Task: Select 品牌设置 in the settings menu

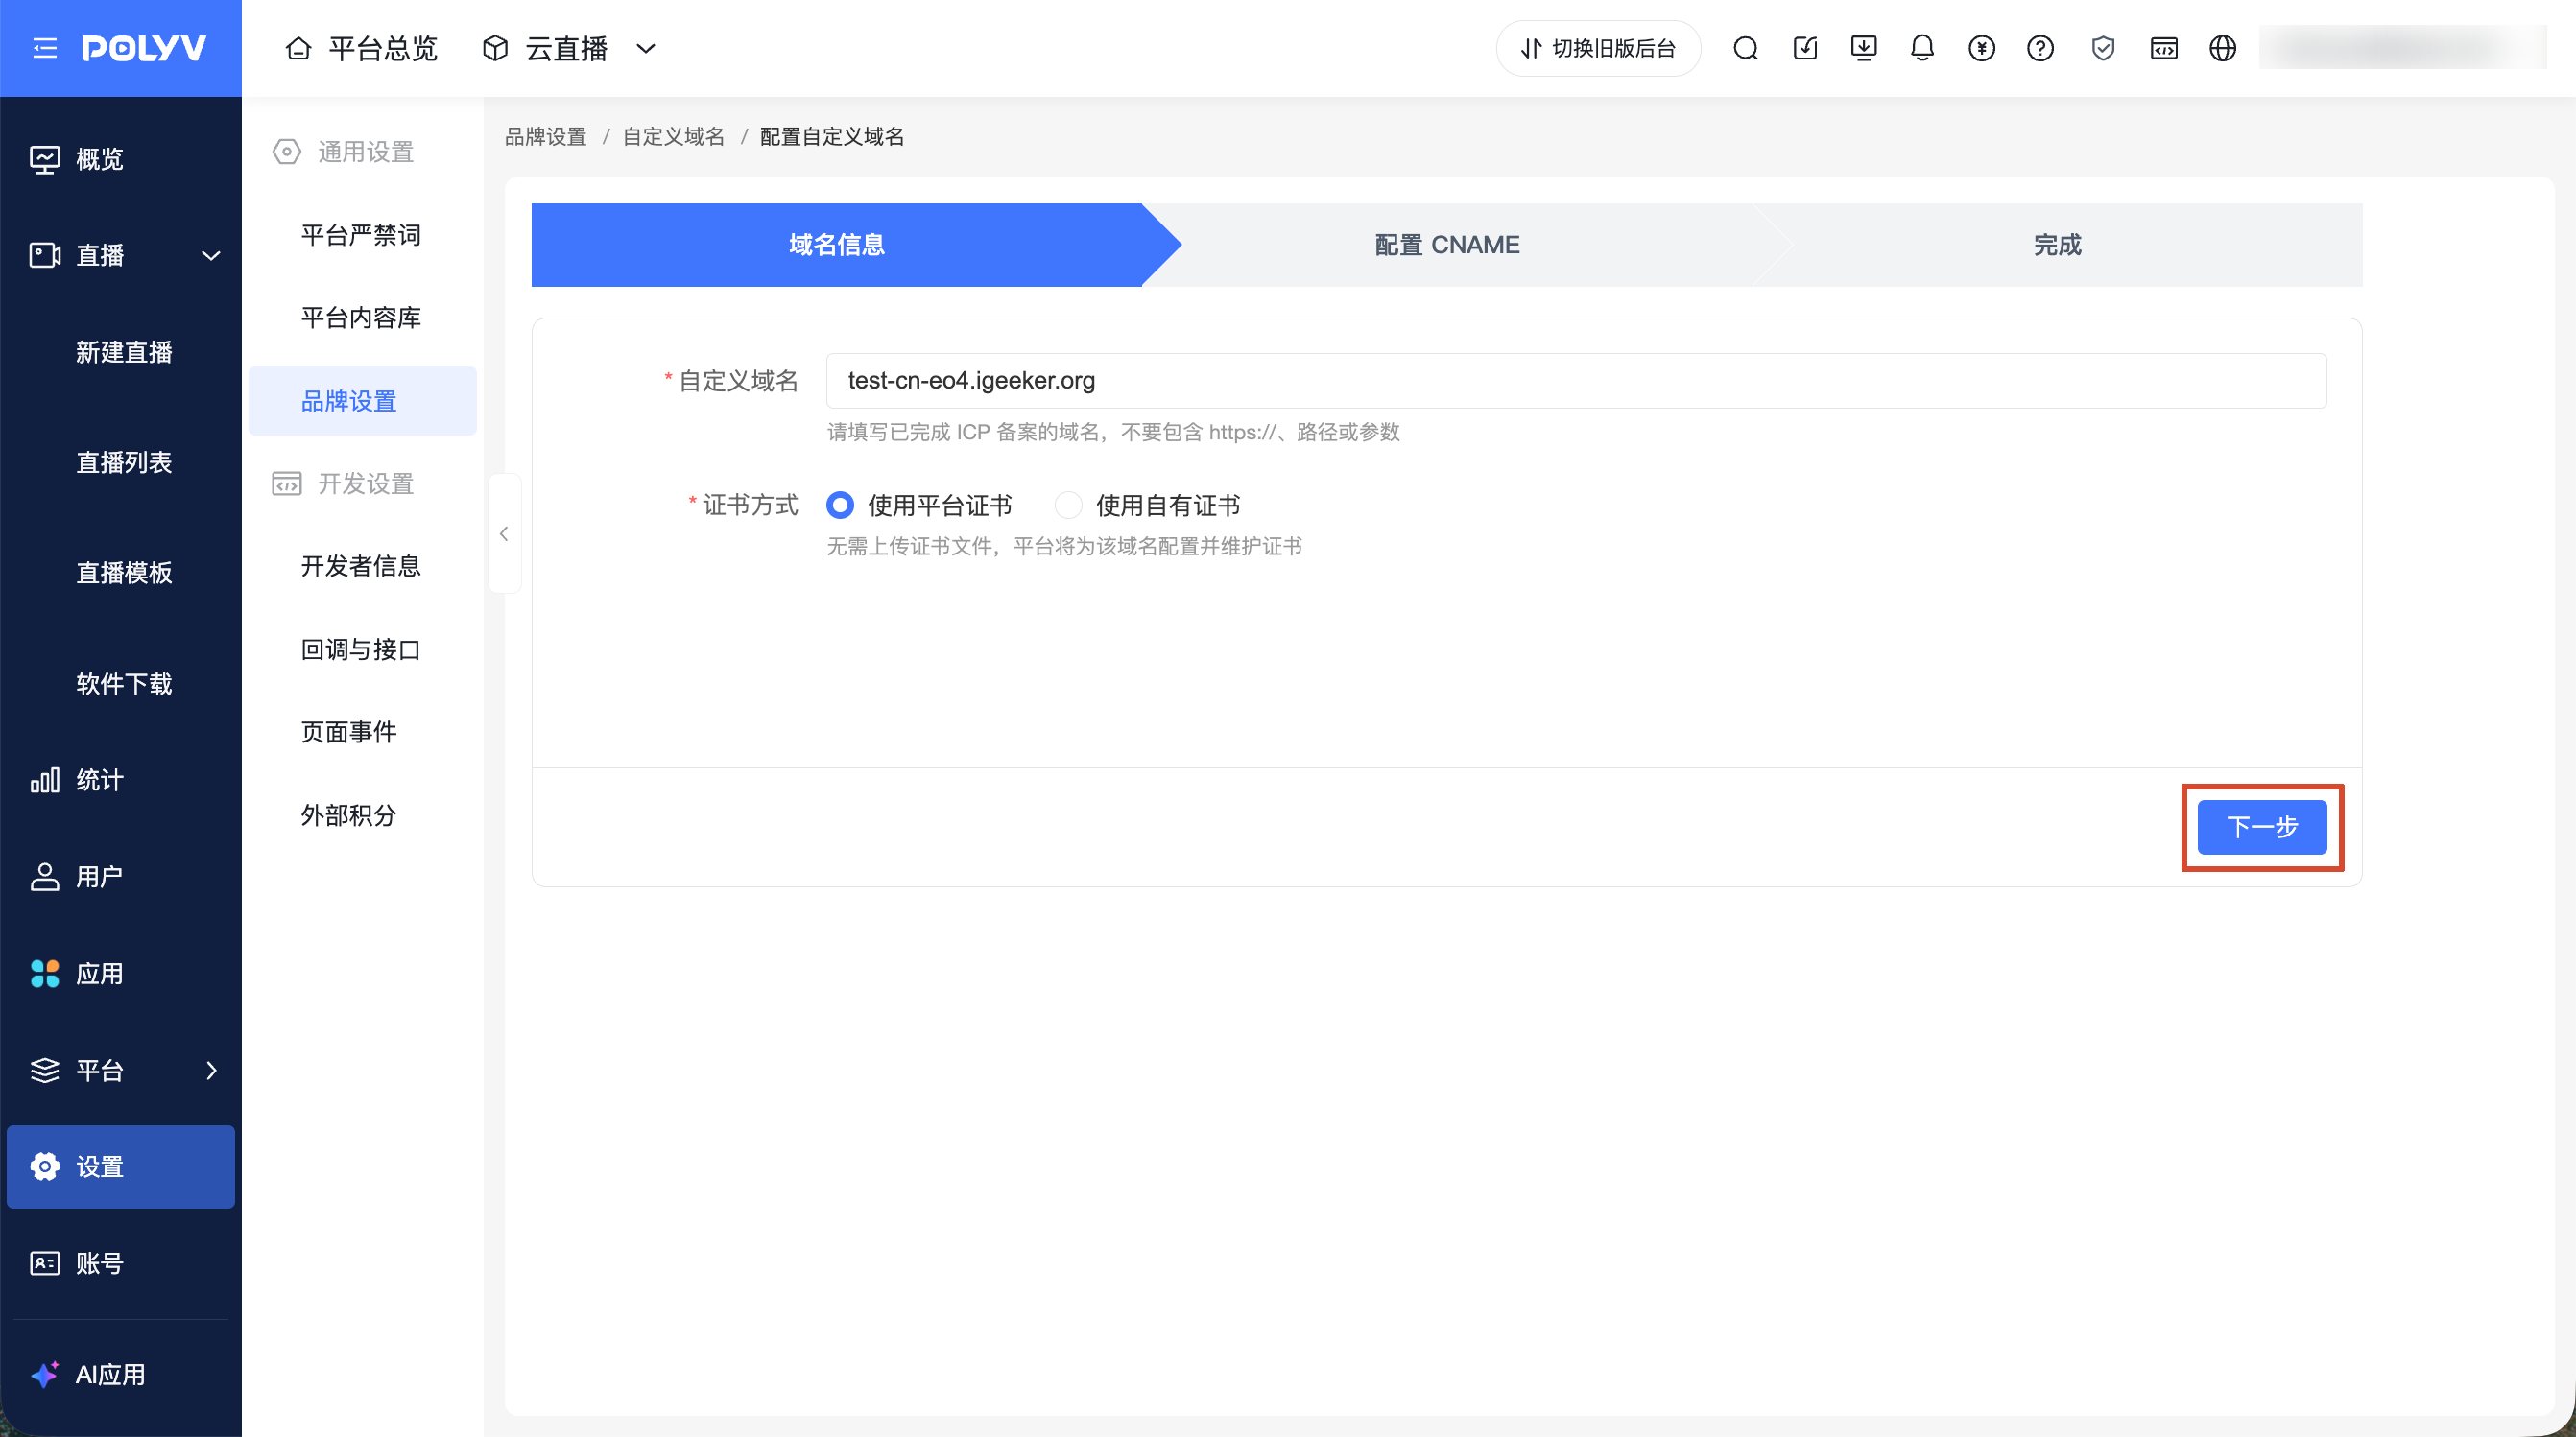Action: click(x=362, y=401)
